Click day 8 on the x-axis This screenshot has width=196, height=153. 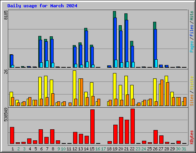pos(53,149)
